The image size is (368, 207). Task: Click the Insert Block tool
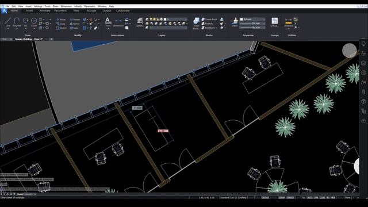[x=196, y=24]
